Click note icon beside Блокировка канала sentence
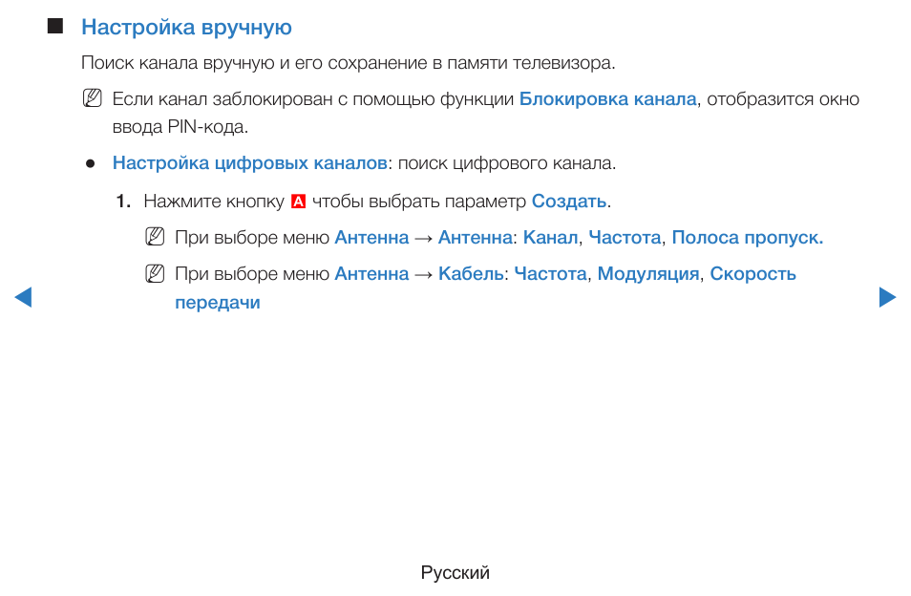The width and height of the screenshot is (911, 596). [93, 98]
